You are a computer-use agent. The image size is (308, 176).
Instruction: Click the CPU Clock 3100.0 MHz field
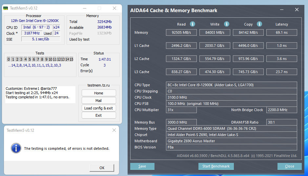[x=231, y=97]
